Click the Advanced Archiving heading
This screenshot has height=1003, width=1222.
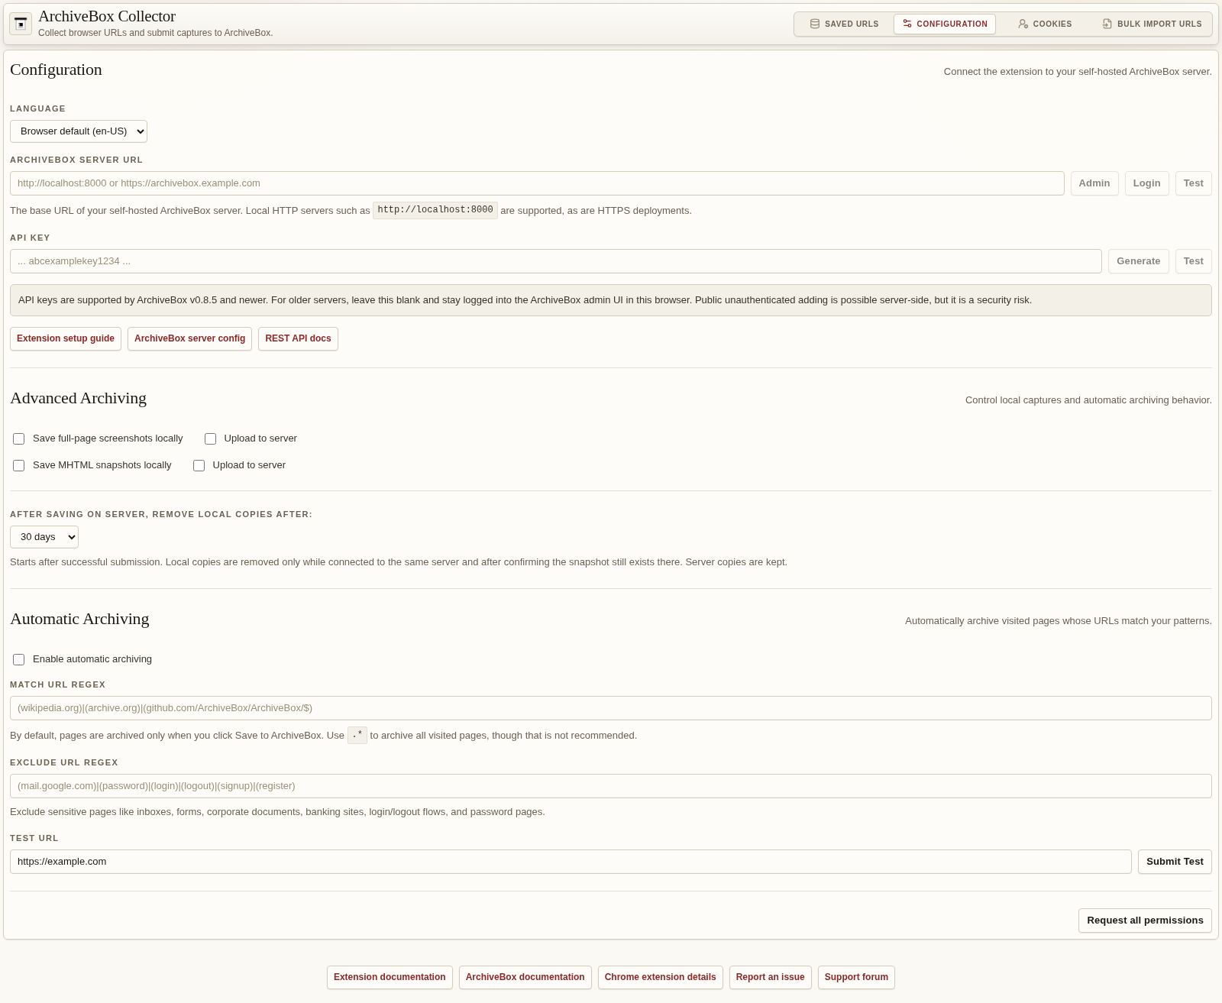pos(78,398)
